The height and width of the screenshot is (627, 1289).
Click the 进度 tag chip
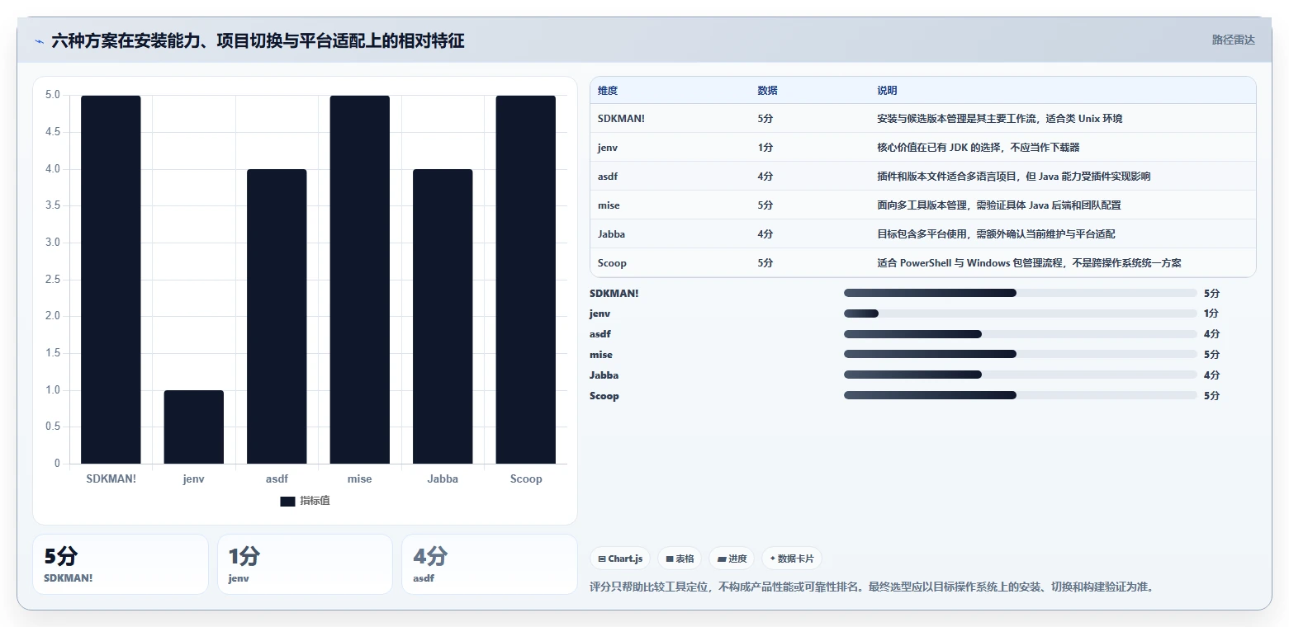click(x=732, y=559)
